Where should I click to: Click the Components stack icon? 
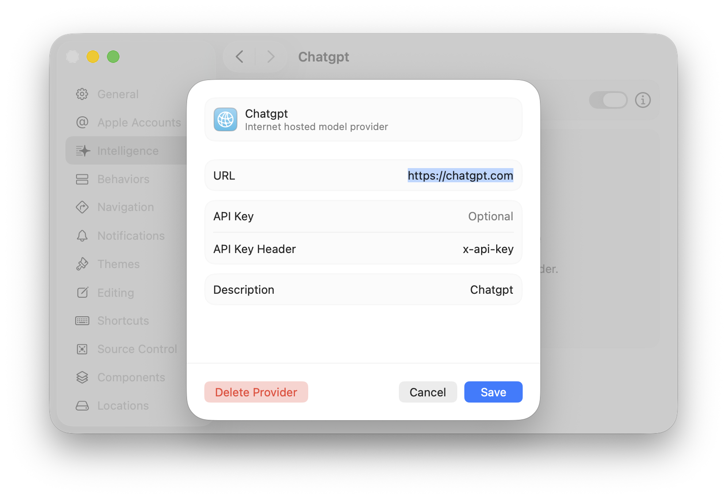coord(82,377)
